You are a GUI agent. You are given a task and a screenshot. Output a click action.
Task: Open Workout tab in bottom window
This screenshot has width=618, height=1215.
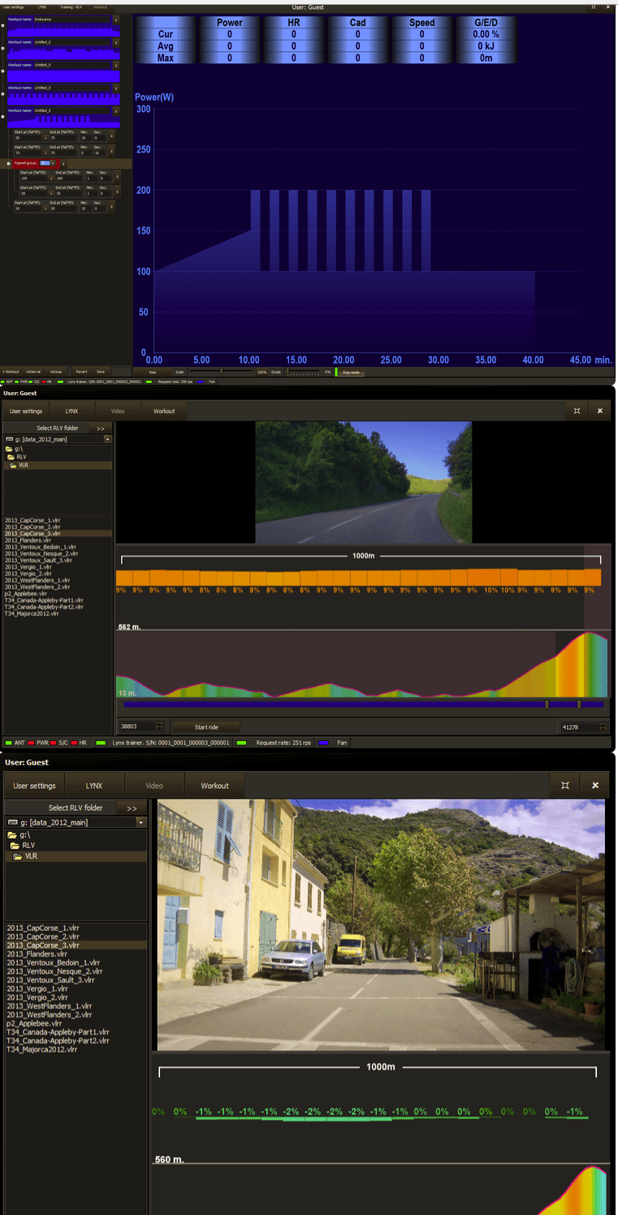coord(215,786)
